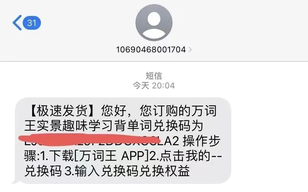Tap the 3.输入兑换码兑换权益 step text
This screenshot has height=192, width=308.
pos(127,171)
